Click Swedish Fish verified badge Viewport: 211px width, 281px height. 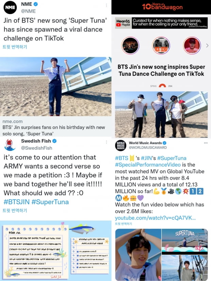(54, 141)
